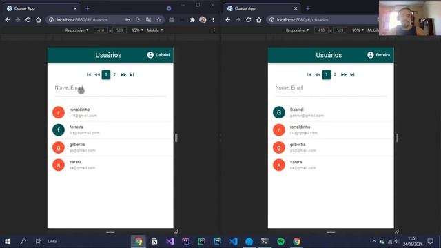Go to previous page in left app pagination
Viewport: 441px width, 248px height.
coord(97,74)
